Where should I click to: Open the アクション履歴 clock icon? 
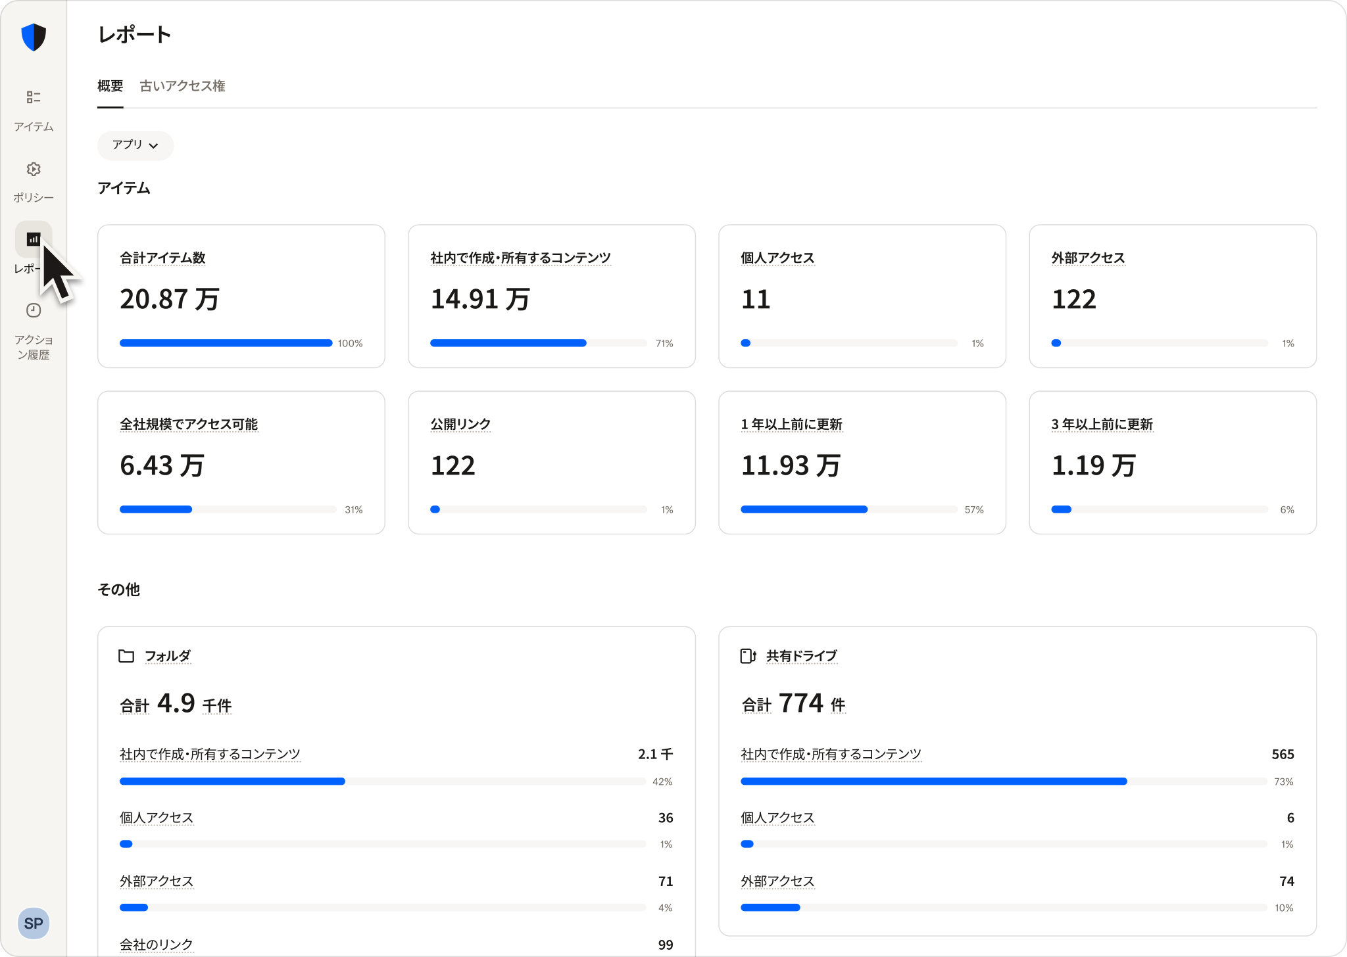point(34,310)
